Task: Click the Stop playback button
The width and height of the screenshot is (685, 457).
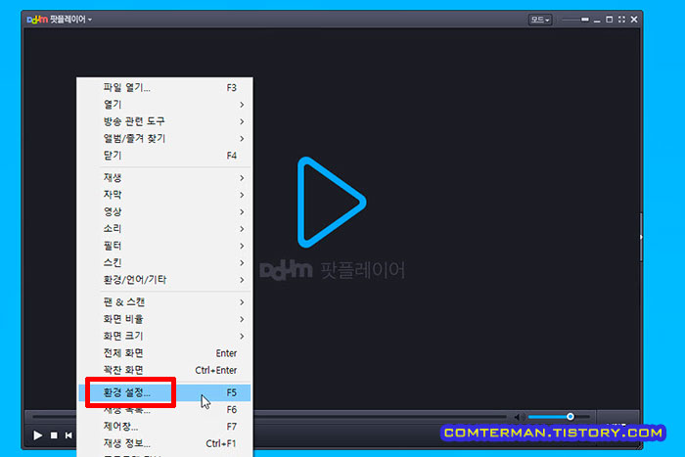Action: tap(54, 435)
